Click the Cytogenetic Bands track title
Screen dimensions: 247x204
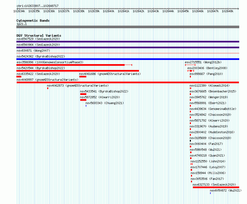(33, 21)
